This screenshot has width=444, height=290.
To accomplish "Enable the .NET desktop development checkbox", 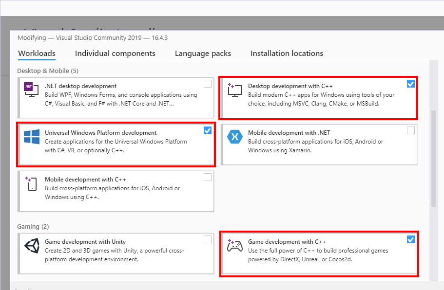I will coord(208,84).
